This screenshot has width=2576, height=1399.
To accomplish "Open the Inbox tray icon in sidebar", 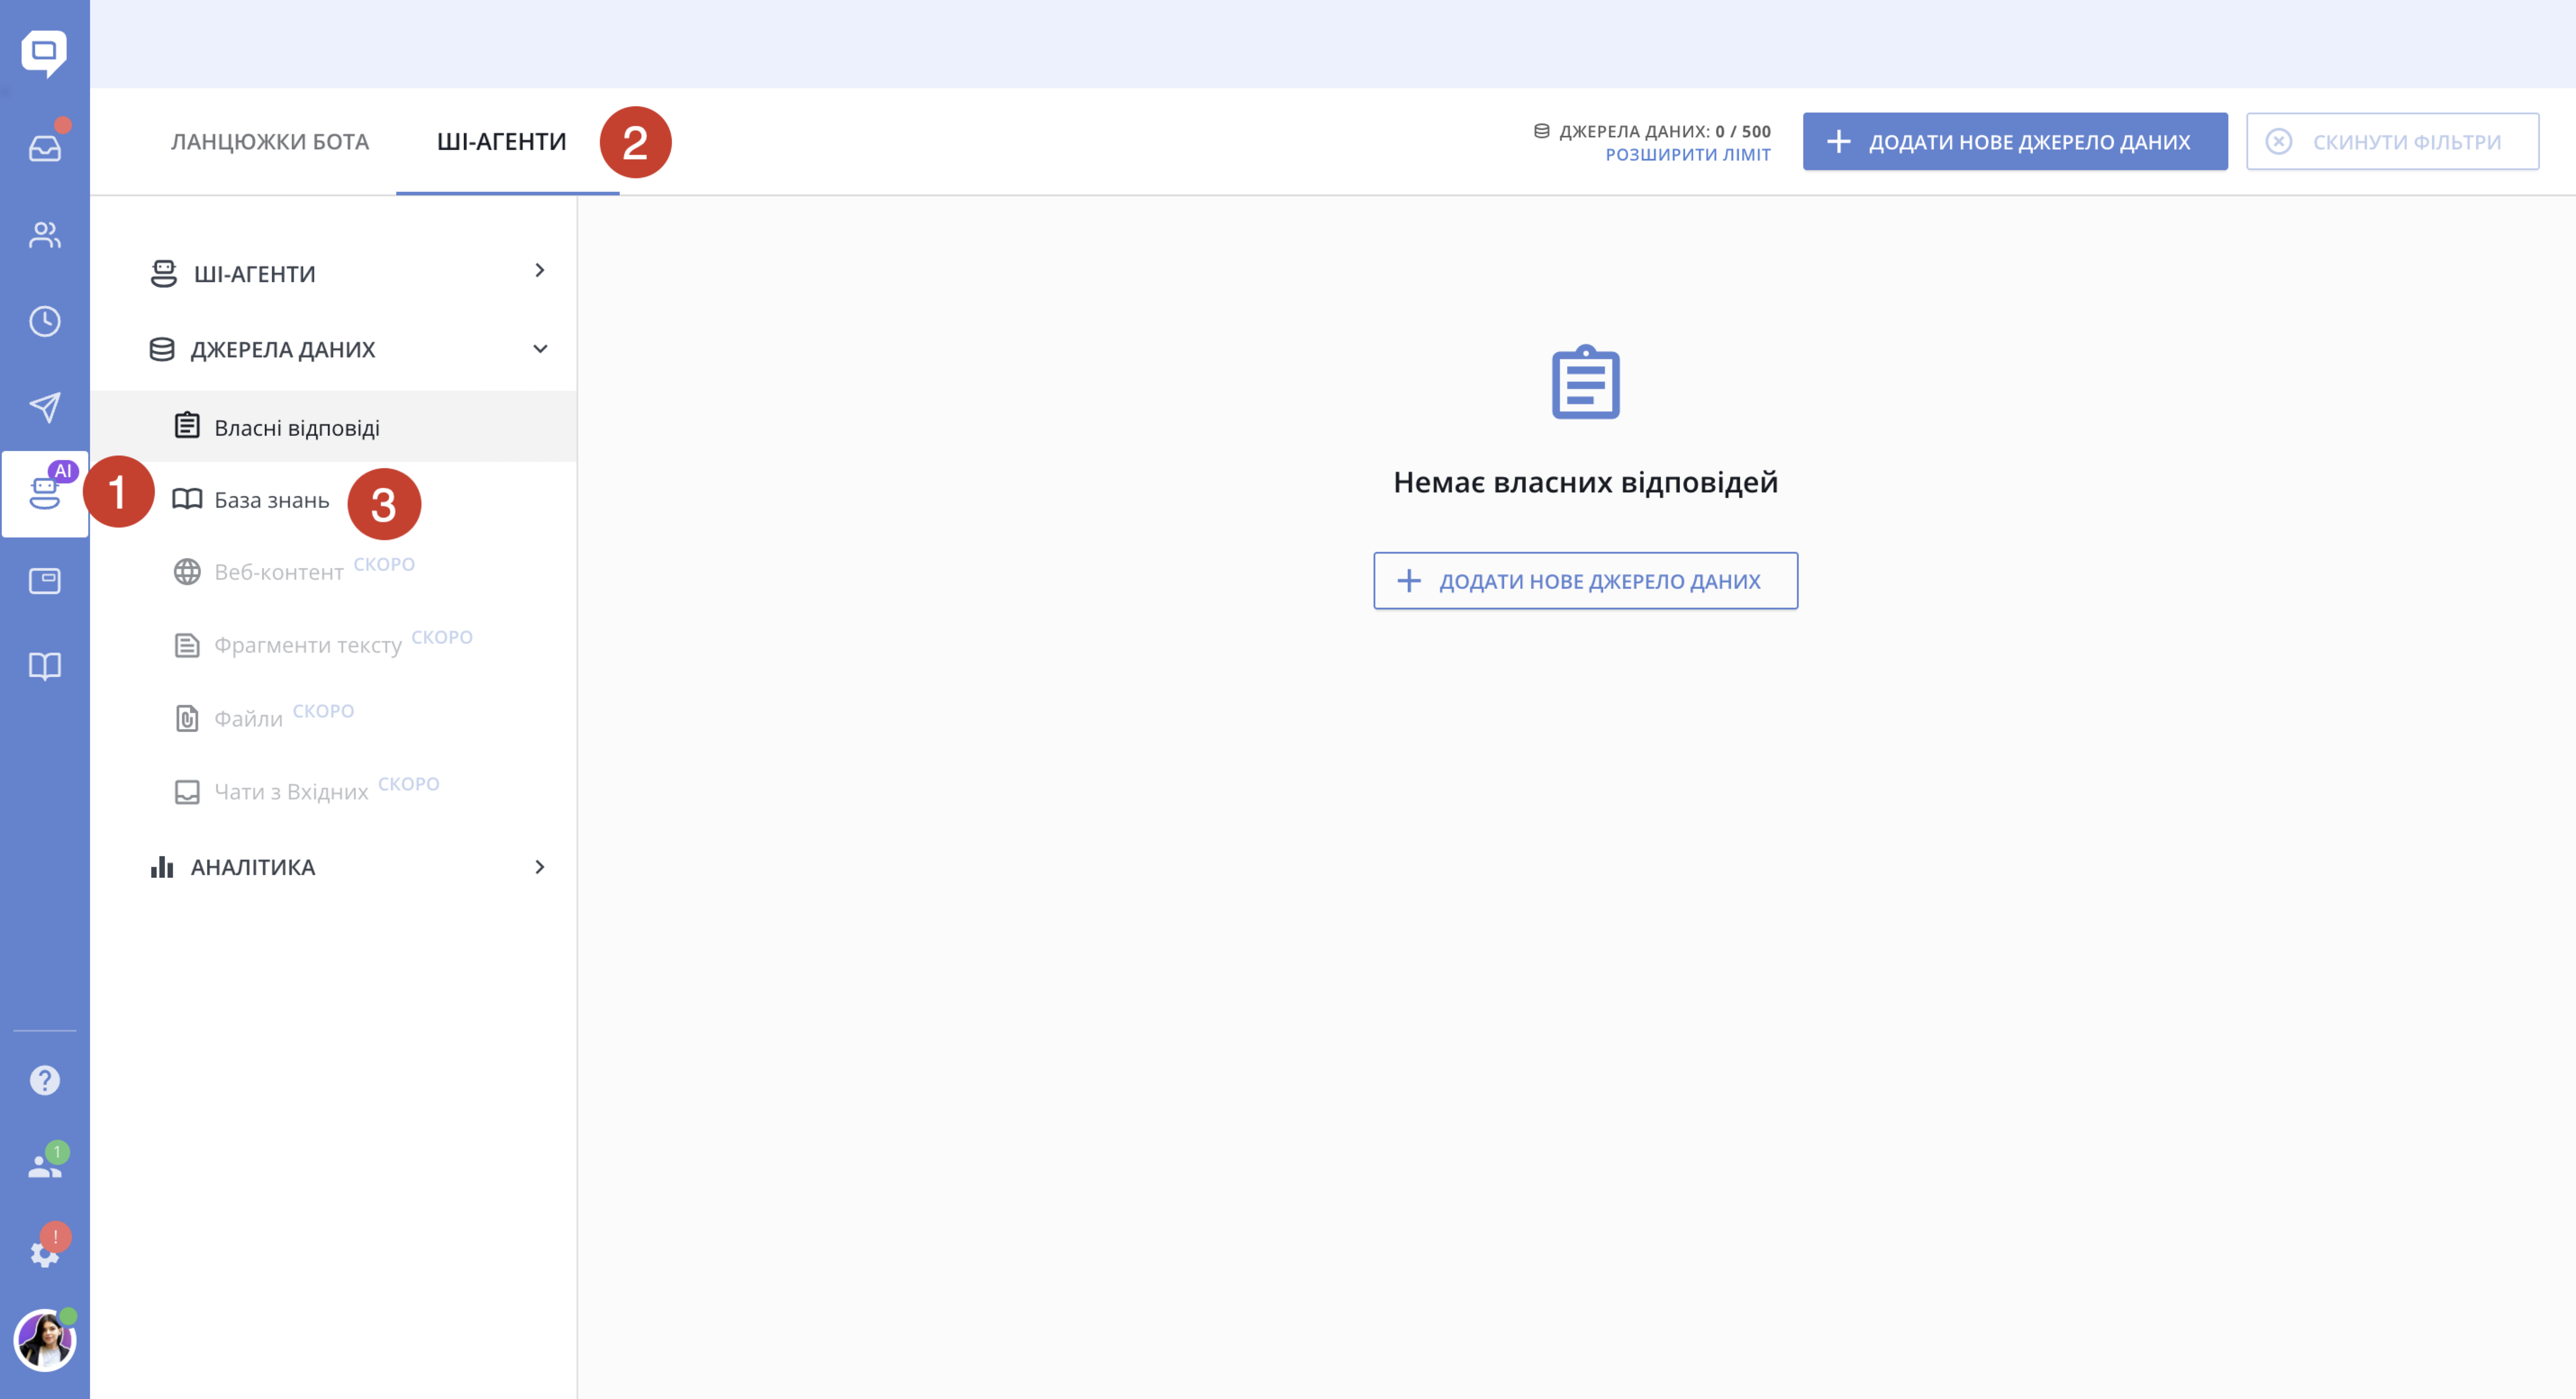I will click(44, 148).
